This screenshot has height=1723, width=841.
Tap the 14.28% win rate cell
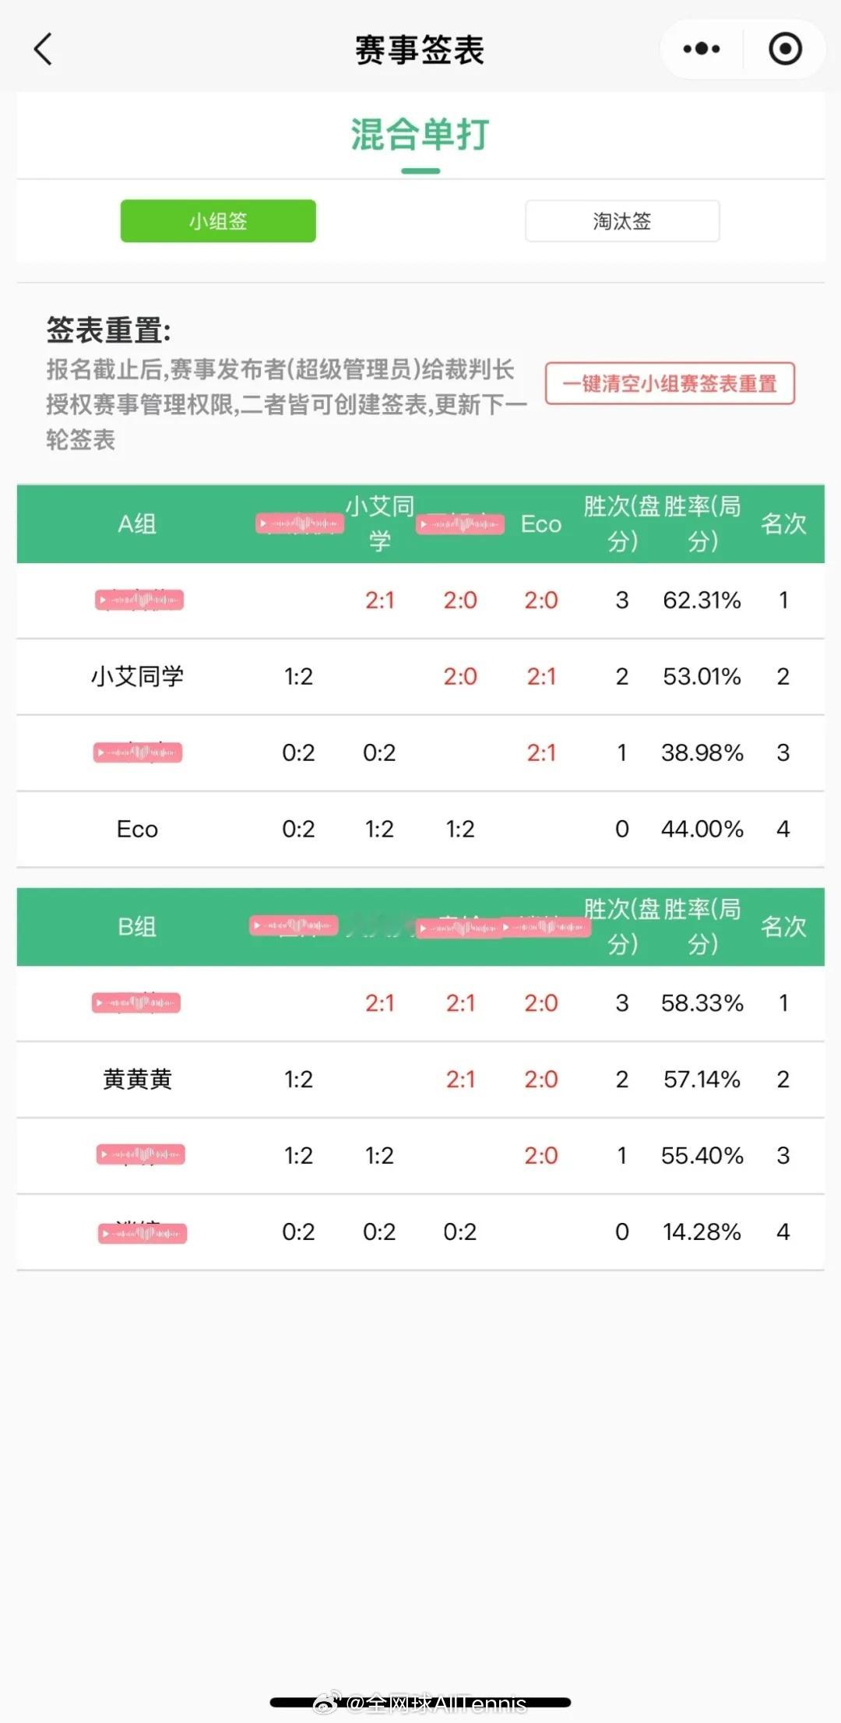tap(702, 1232)
